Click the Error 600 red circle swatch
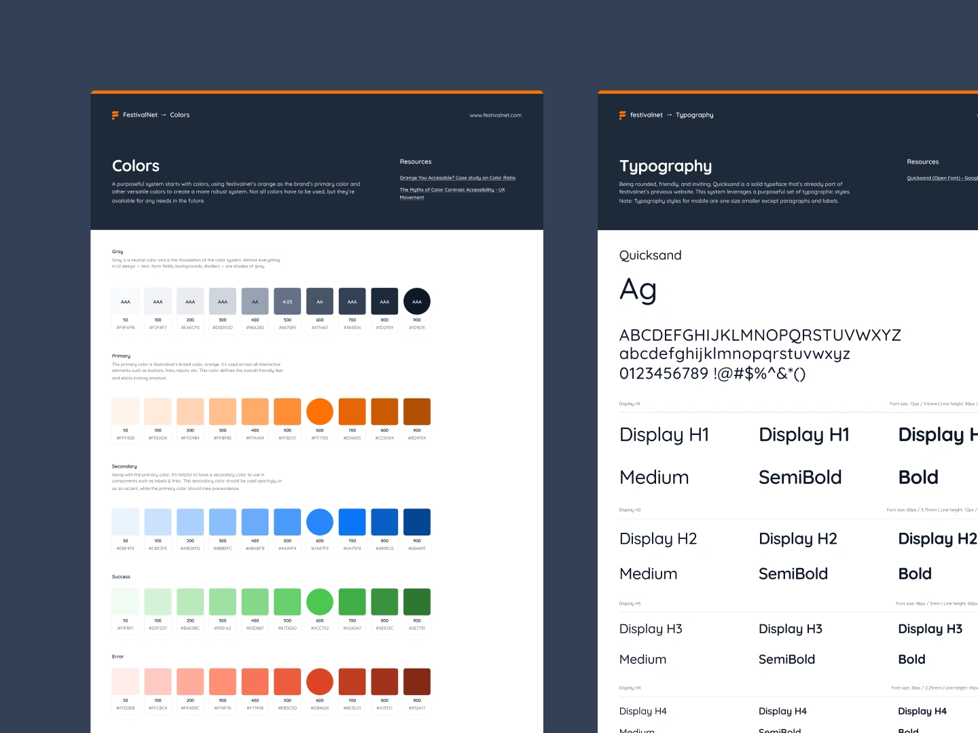The width and height of the screenshot is (978, 733). point(319,681)
